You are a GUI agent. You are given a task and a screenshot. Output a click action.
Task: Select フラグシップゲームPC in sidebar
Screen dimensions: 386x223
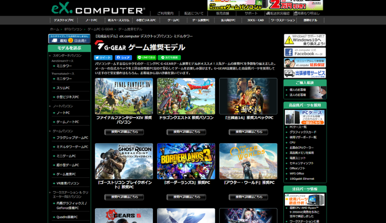72,138
